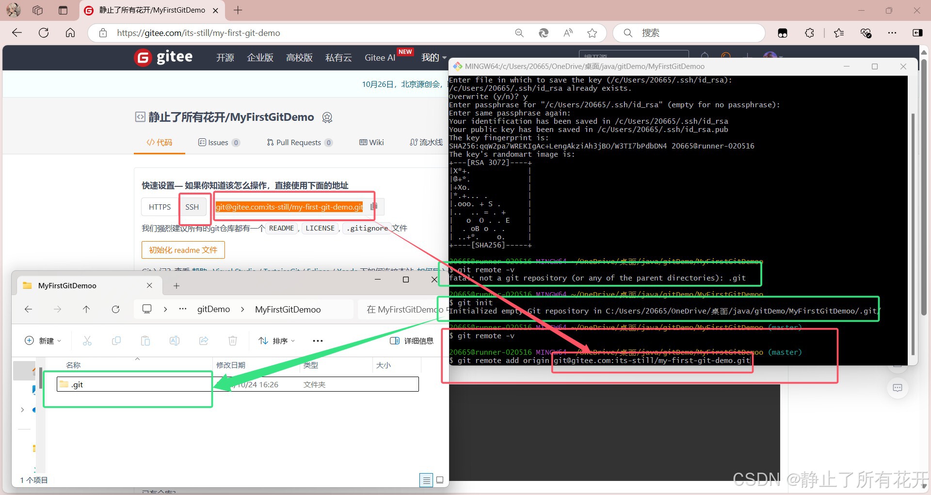This screenshot has width=931, height=495.
Task: Open the browser home page
Action: [x=70, y=33]
